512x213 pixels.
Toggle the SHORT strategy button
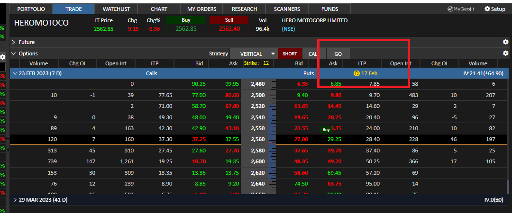pos(290,54)
